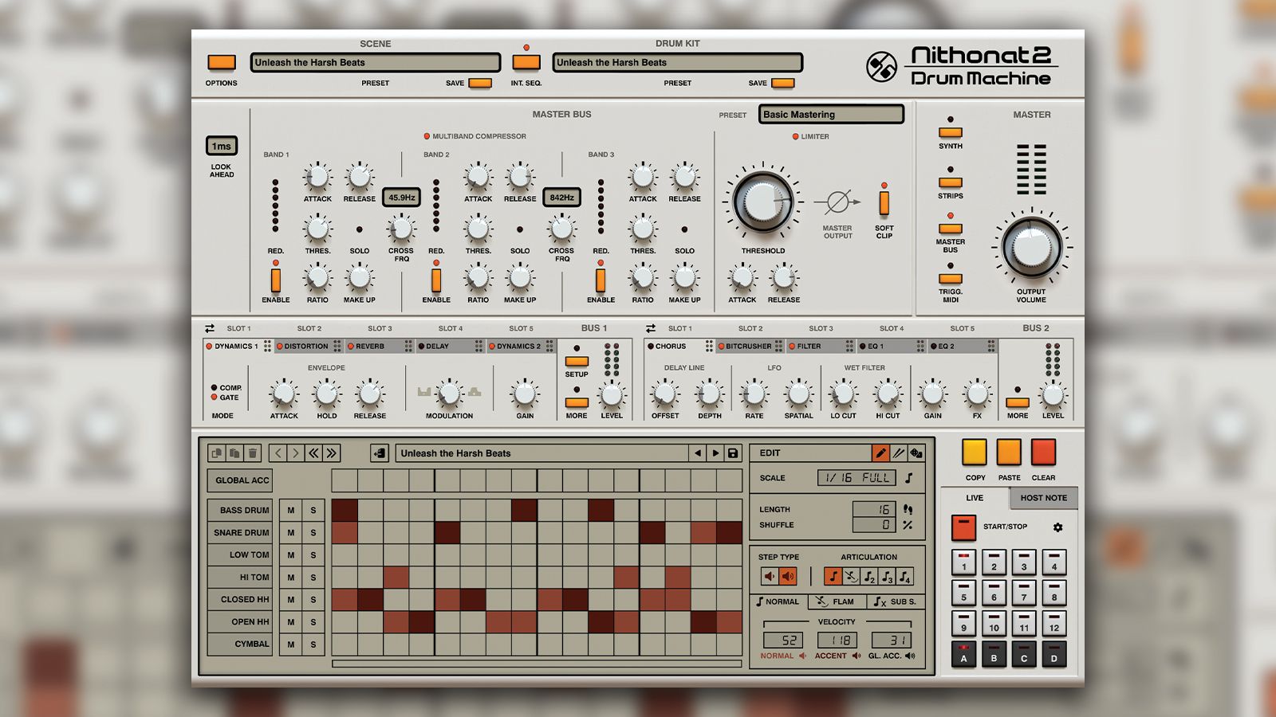Click the orange Options button

(x=222, y=62)
